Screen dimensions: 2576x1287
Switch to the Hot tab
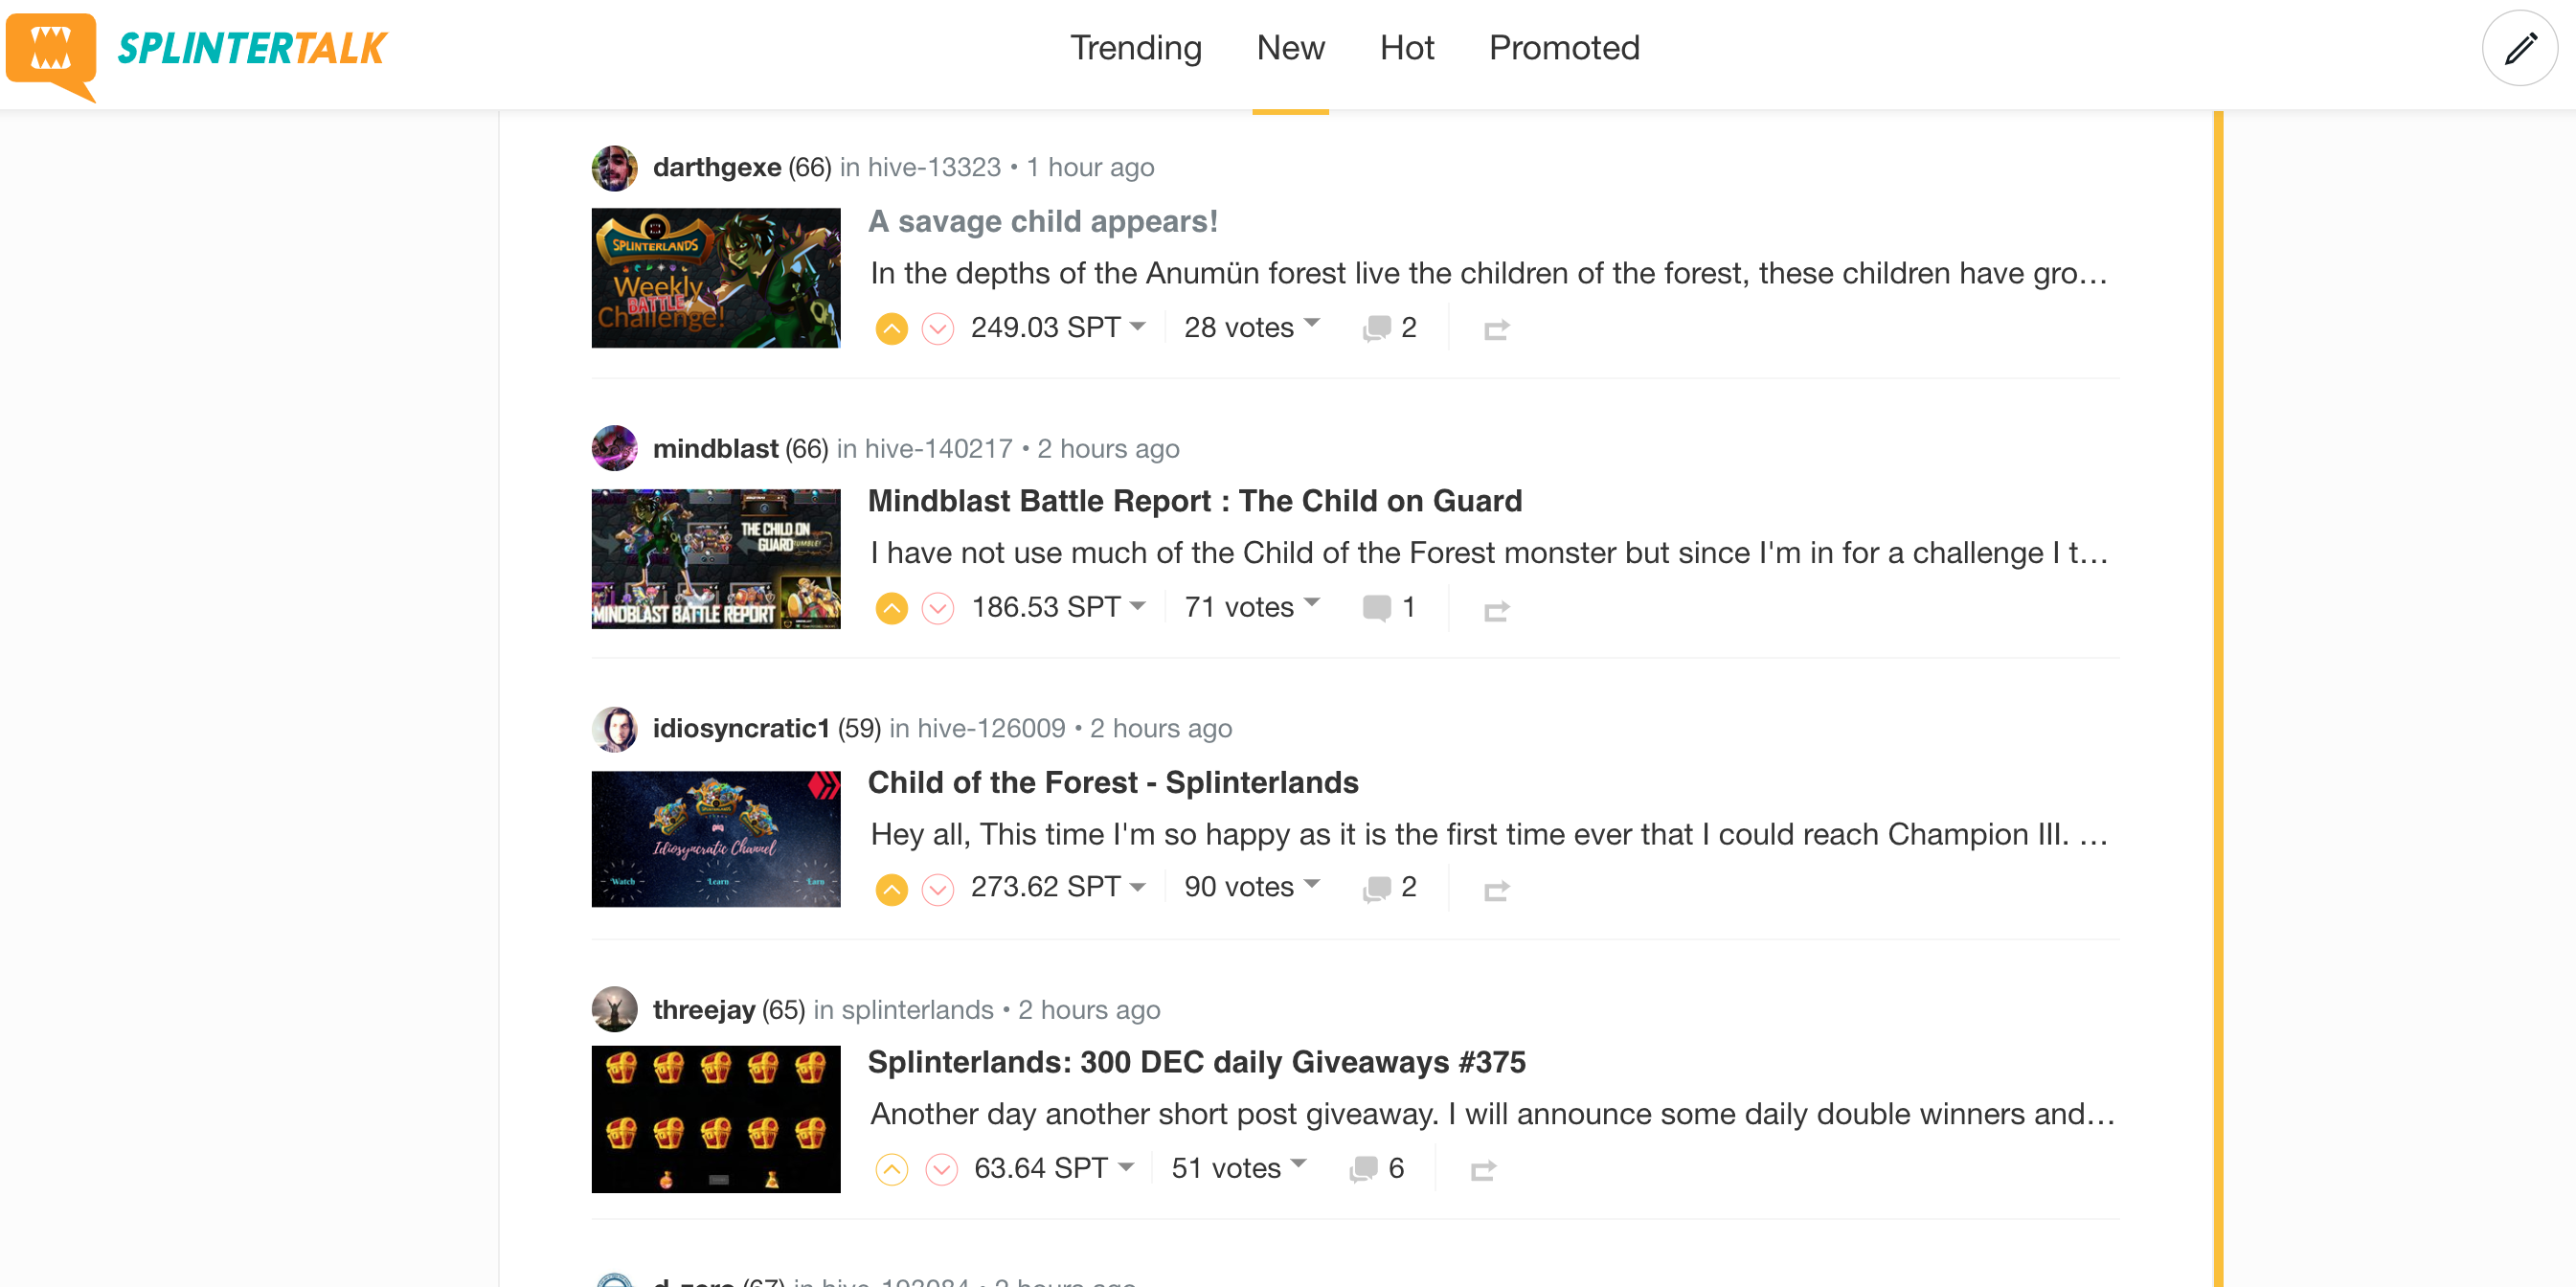(x=1406, y=48)
